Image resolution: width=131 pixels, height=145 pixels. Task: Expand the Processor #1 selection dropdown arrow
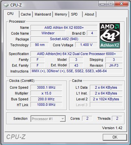click(63, 119)
